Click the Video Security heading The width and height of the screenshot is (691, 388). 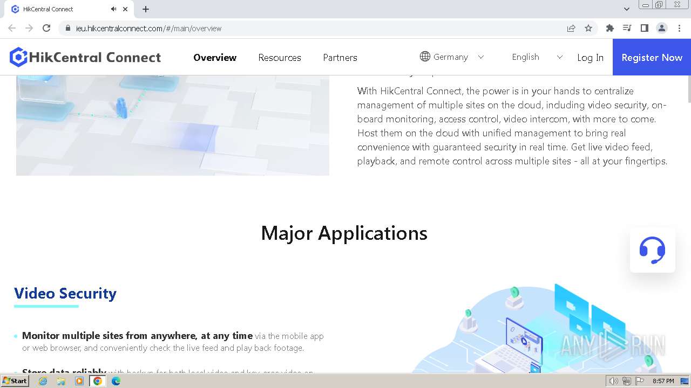click(65, 293)
